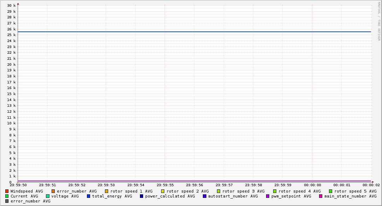Click the green Current AVG legend swatch
The image size is (382, 206).
click(x=7, y=196)
